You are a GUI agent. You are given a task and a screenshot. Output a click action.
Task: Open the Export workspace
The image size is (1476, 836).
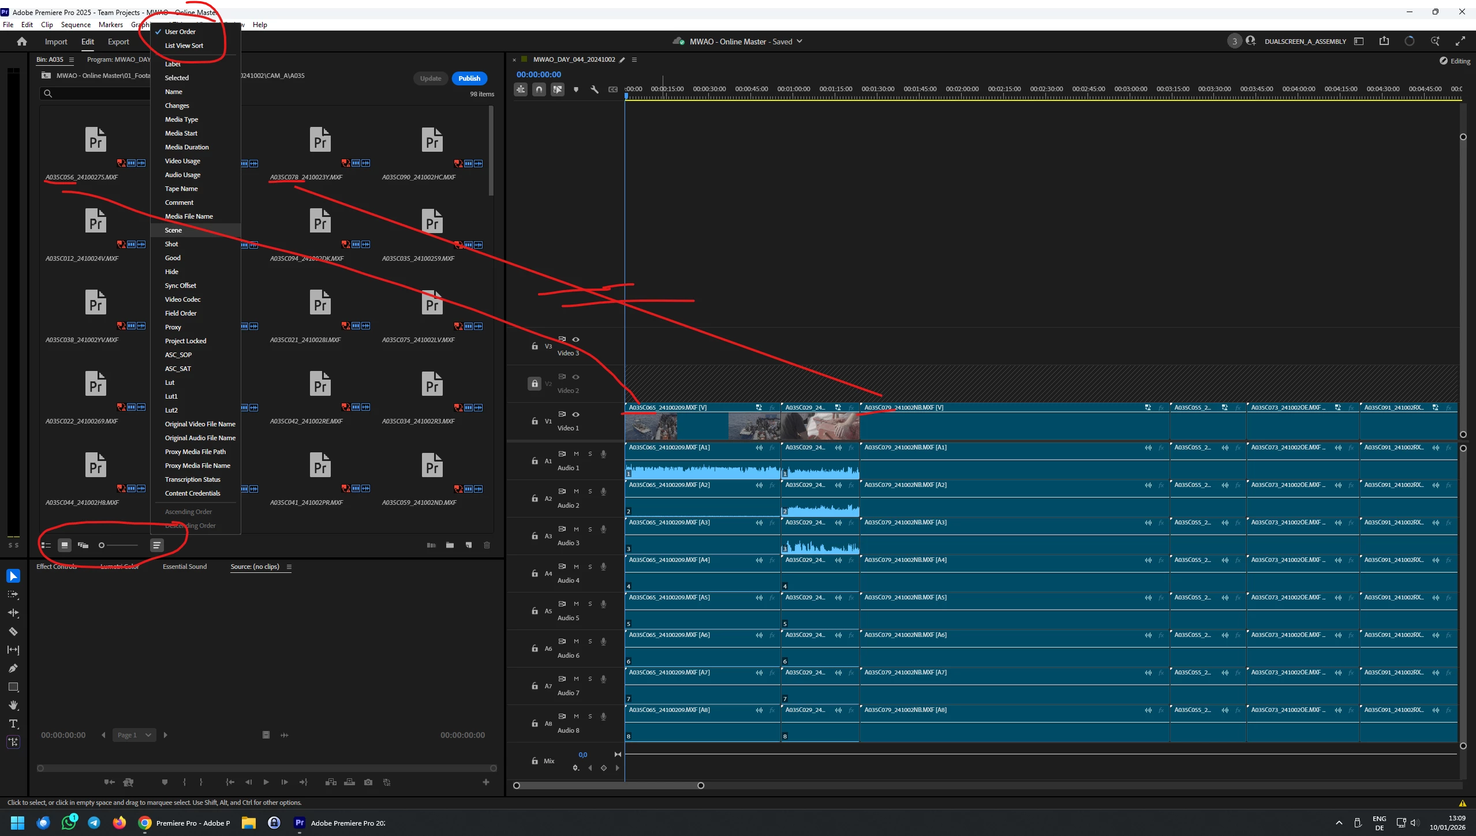tap(118, 42)
